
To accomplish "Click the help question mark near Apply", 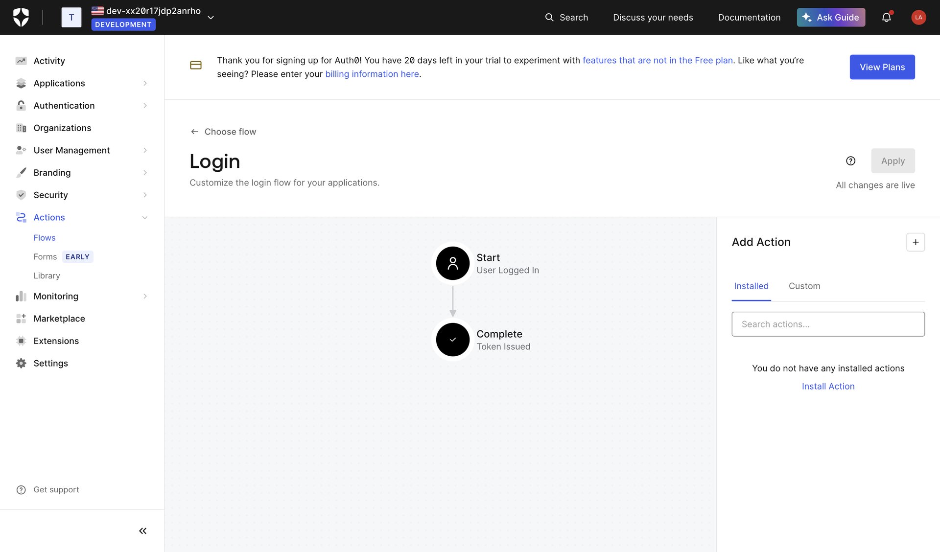I will tap(850, 161).
